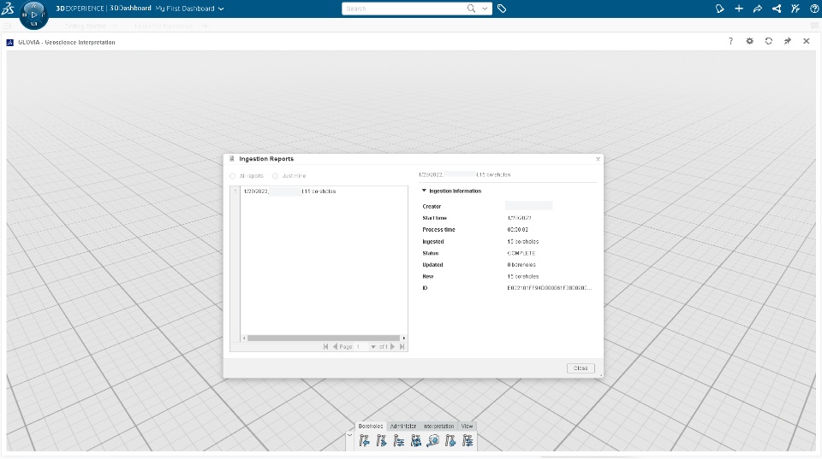Viewport: 822px width, 459px height.
Task: Pin the GEOVIA widget
Action: [788, 41]
